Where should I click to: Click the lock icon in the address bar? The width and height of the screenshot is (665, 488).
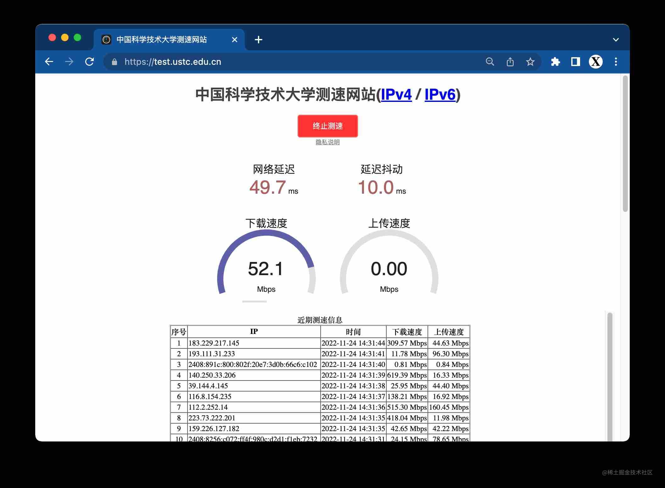[x=115, y=62]
